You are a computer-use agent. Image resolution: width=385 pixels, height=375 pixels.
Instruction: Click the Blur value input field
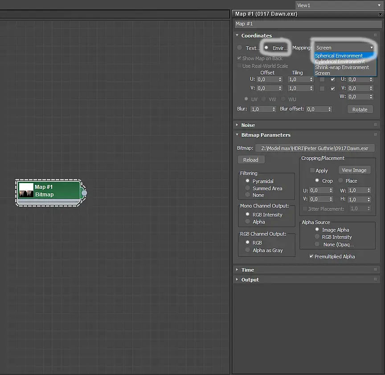click(x=261, y=109)
